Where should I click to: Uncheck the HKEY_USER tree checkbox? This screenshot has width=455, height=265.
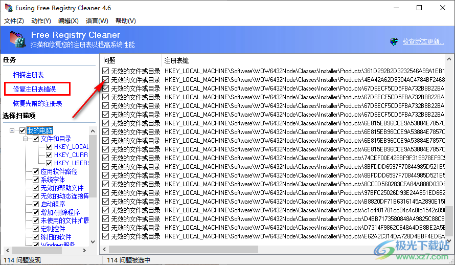click(49, 163)
